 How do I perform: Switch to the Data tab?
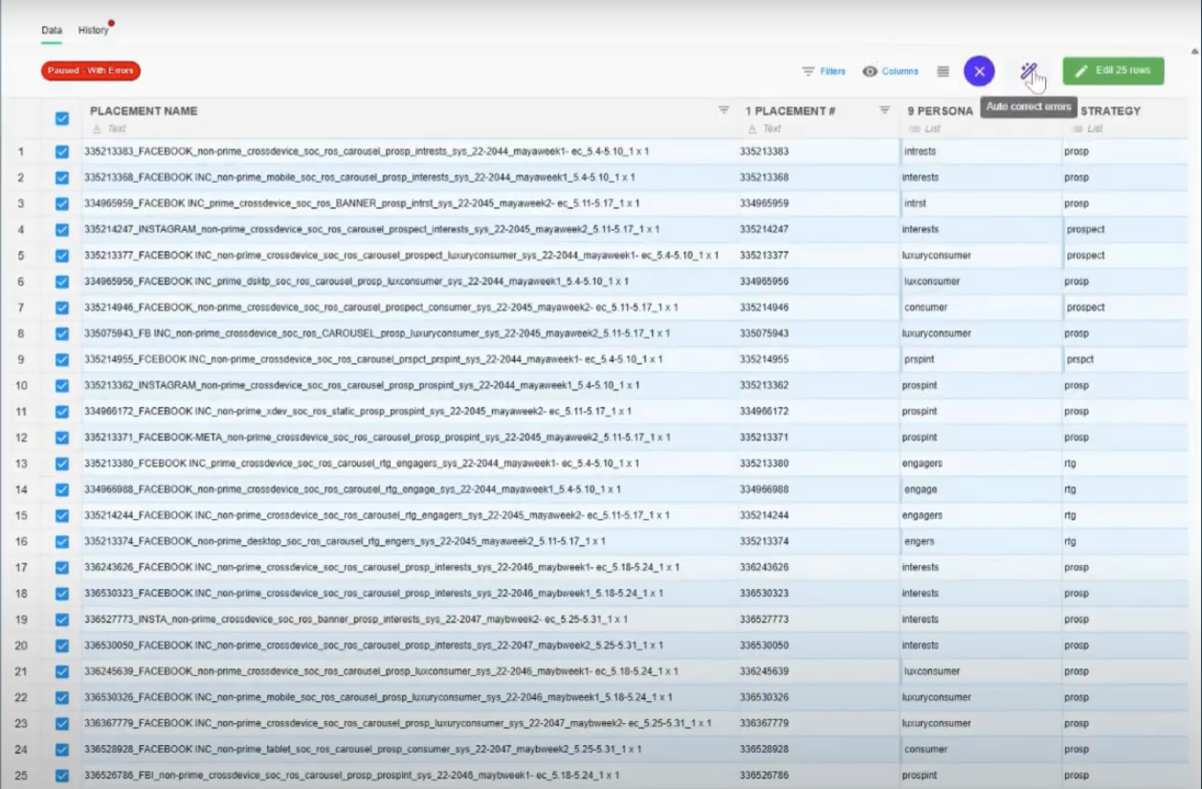tap(52, 31)
